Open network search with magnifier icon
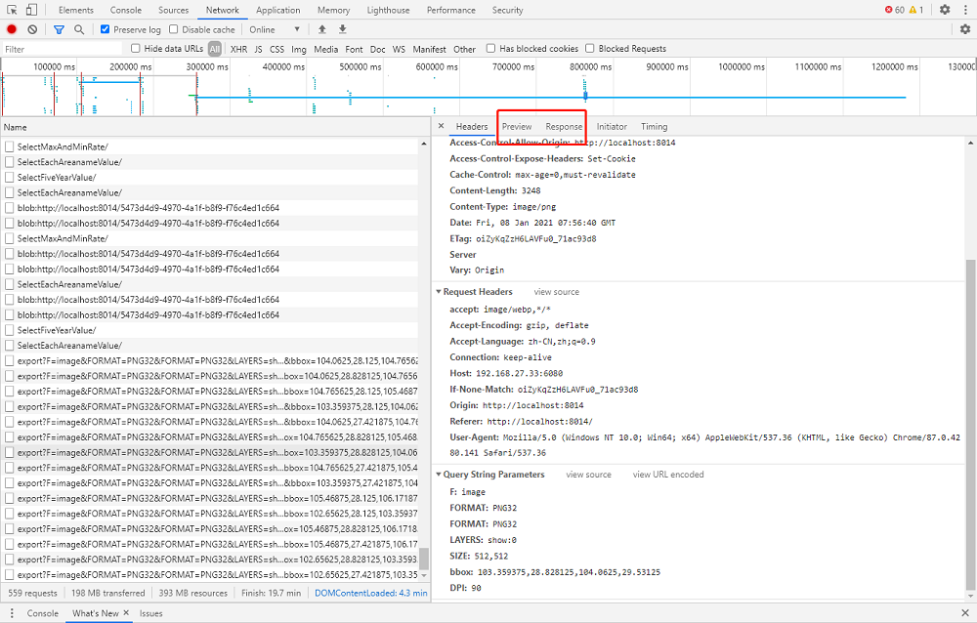 click(79, 29)
